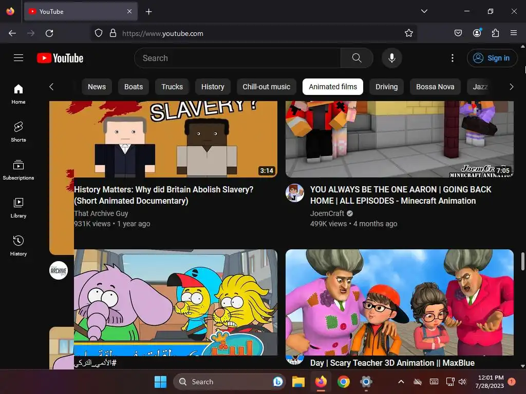Image resolution: width=526 pixels, height=394 pixels.
Task: Select the News chip
Action: 97,87
